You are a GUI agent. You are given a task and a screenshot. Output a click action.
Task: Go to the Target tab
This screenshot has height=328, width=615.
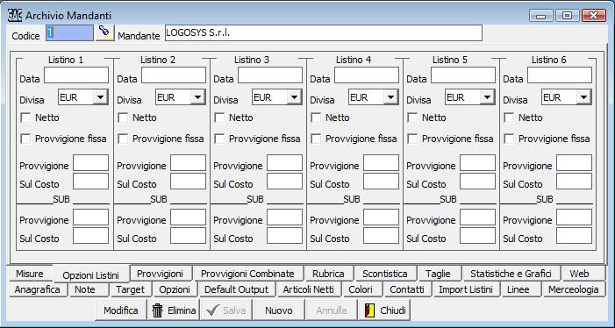point(130,289)
